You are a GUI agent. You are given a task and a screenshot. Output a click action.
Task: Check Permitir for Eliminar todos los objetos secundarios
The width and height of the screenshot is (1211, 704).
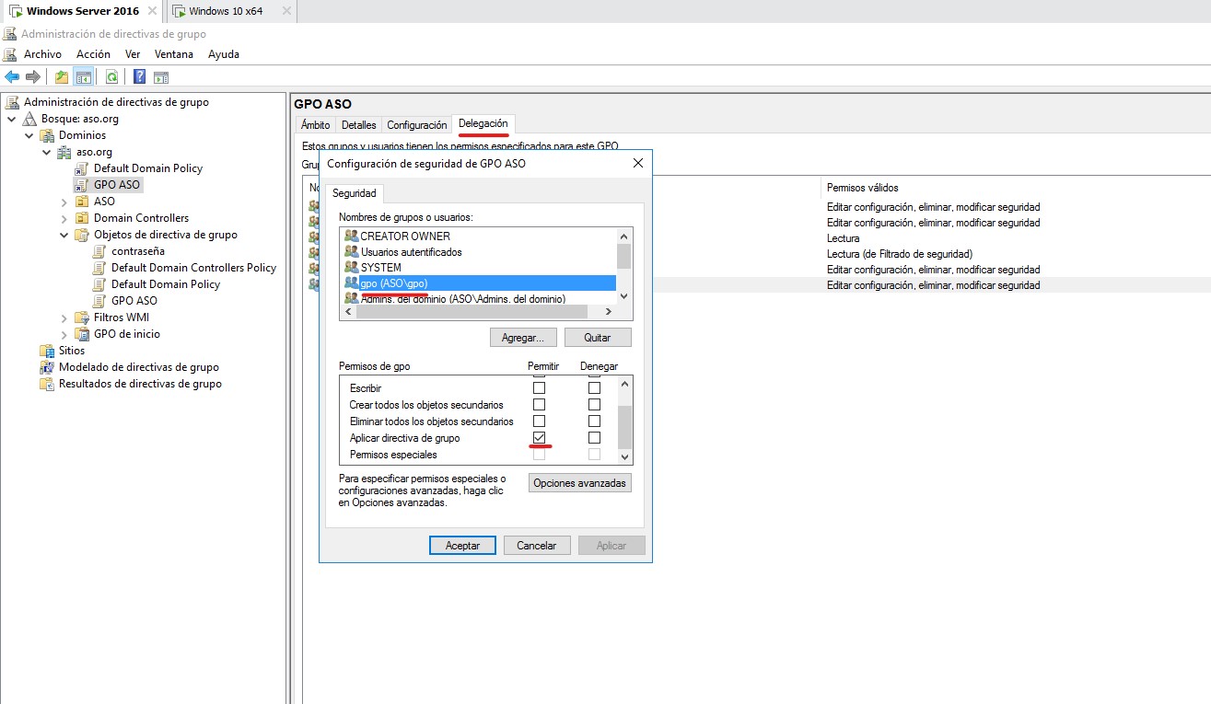pos(540,421)
